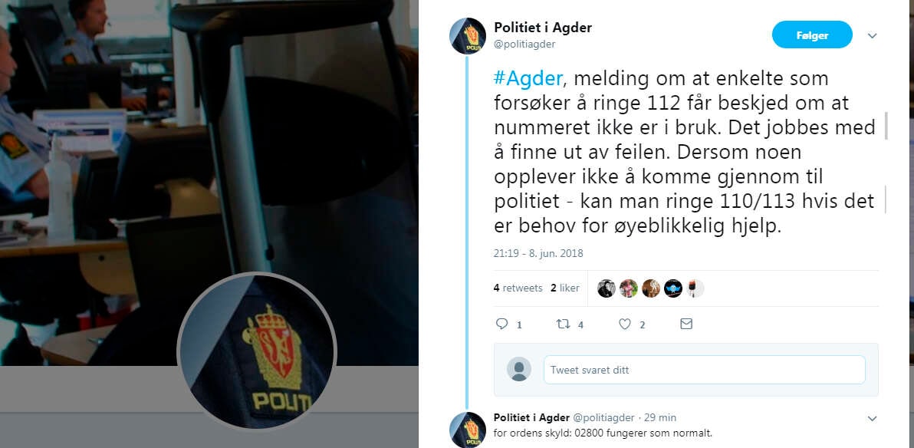The height and width of the screenshot is (448, 914).
Task: Click the Tweet svaret ditt reply field
Action: (x=704, y=370)
